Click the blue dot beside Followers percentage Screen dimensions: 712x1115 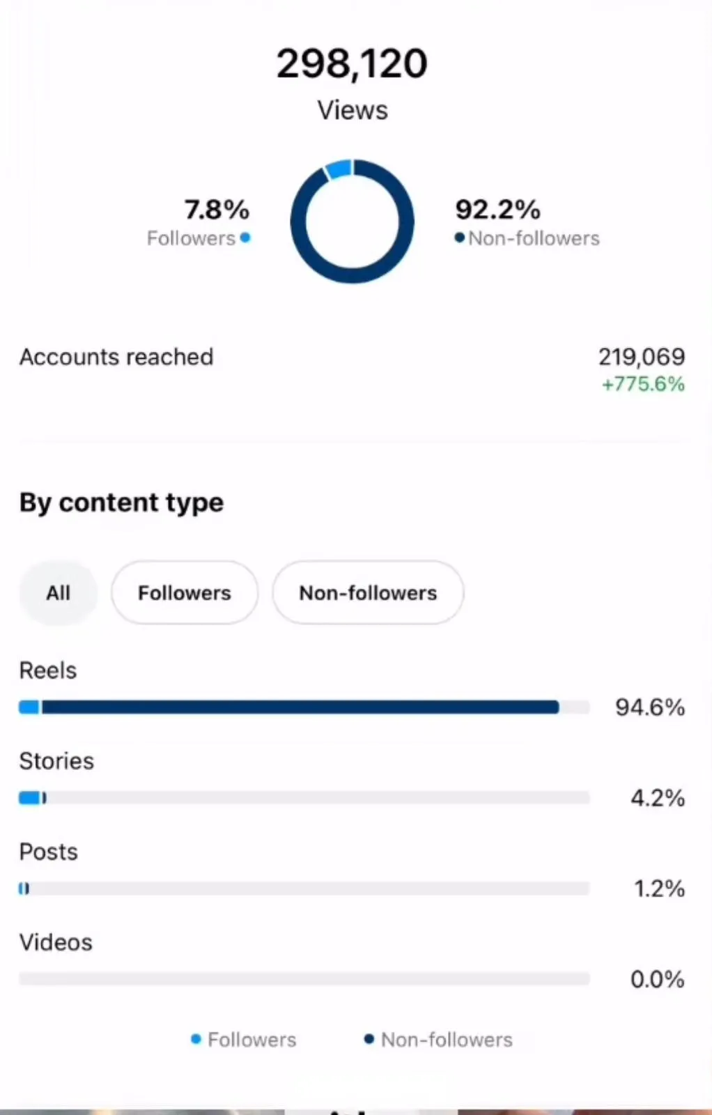pyautogui.click(x=245, y=238)
